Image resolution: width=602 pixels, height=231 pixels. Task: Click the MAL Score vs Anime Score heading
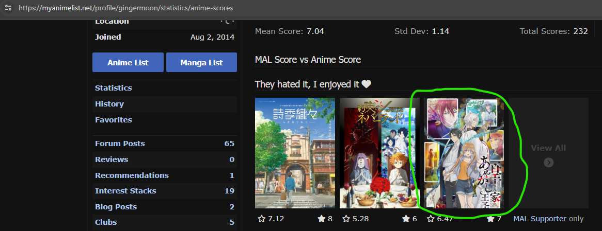(308, 60)
